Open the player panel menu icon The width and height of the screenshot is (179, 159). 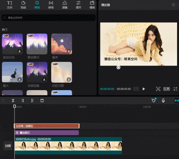coord(173,5)
